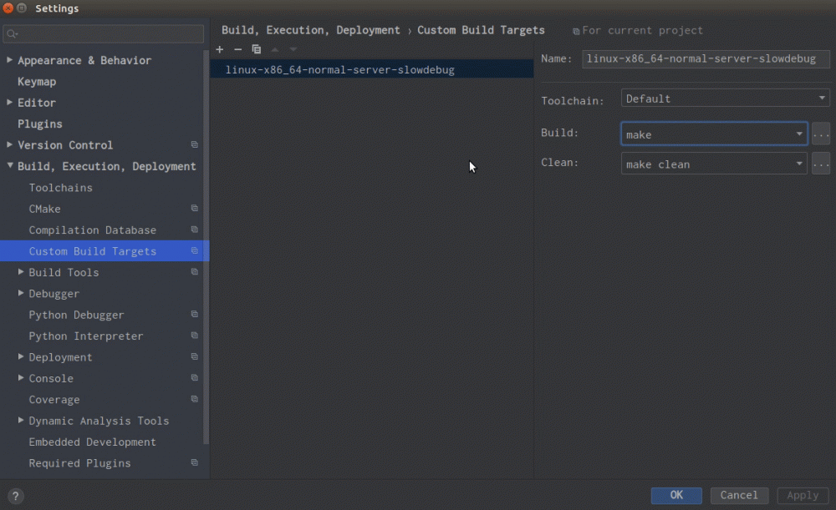The height and width of the screenshot is (510, 836).
Task: Open the Build command dropdown
Action: coord(800,134)
